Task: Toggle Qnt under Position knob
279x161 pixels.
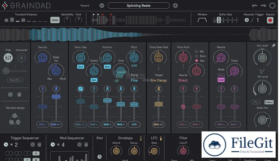Action: (x=107, y=67)
